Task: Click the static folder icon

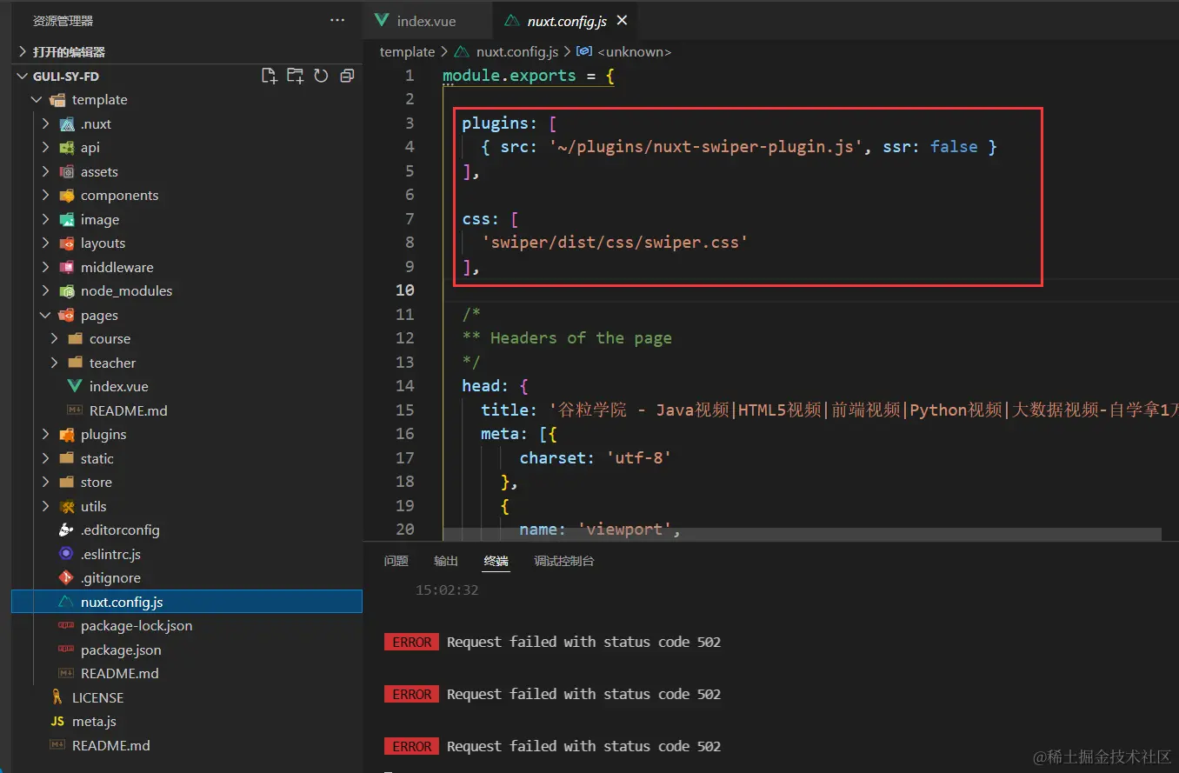Action: tap(66, 458)
